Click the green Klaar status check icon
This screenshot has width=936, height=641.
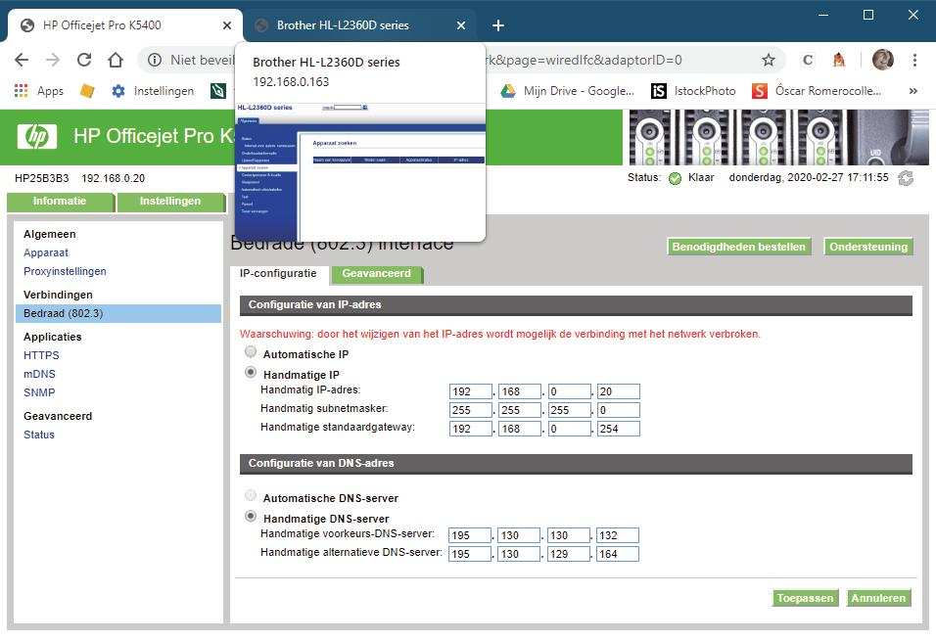click(x=676, y=178)
